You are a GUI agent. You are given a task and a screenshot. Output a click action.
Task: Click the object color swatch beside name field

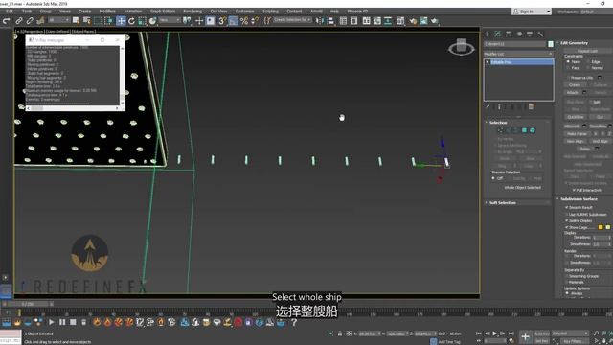(x=551, y=44)
